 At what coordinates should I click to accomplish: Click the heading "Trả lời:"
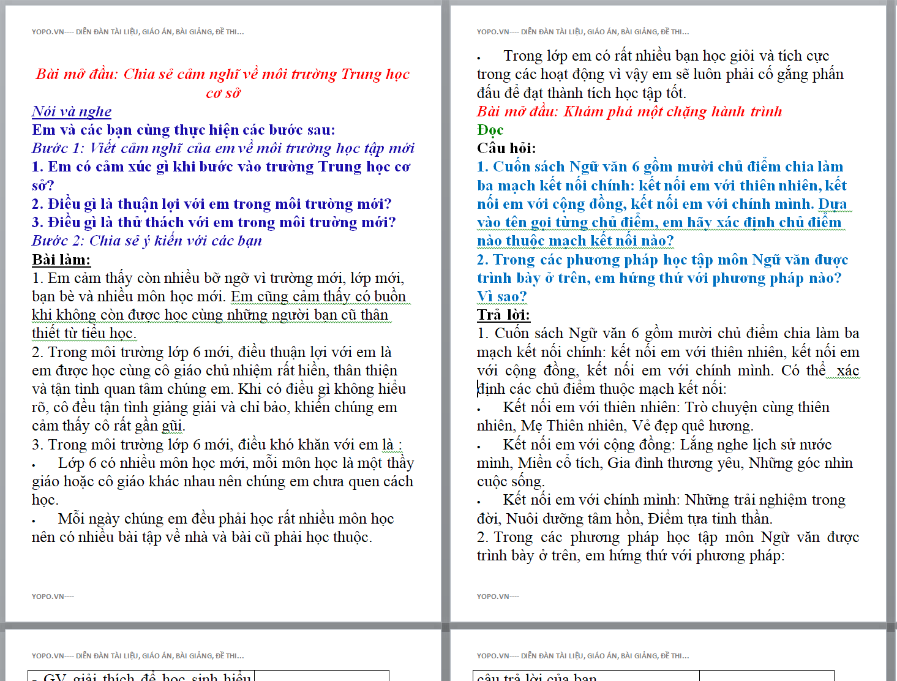503,315
